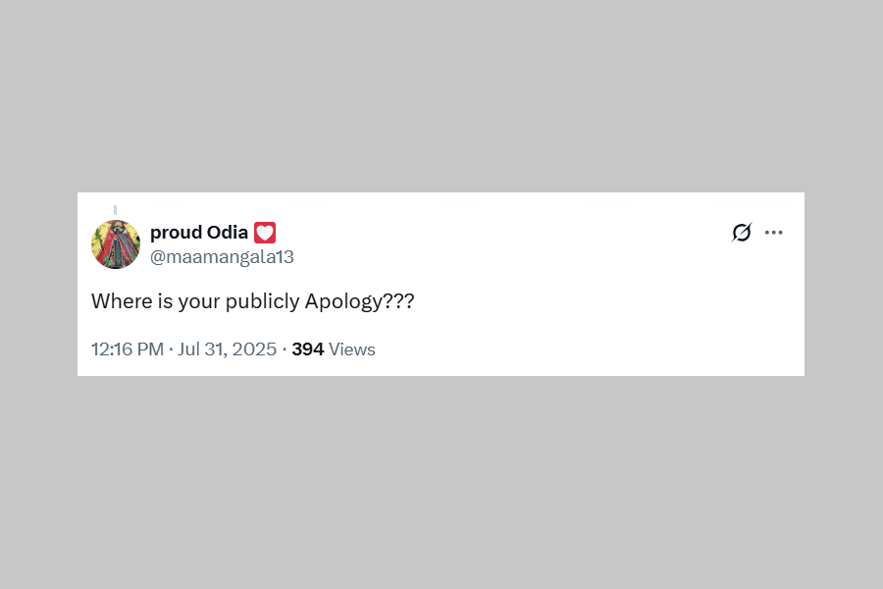Click the word 'proud' in the display name

click(176, 233)
